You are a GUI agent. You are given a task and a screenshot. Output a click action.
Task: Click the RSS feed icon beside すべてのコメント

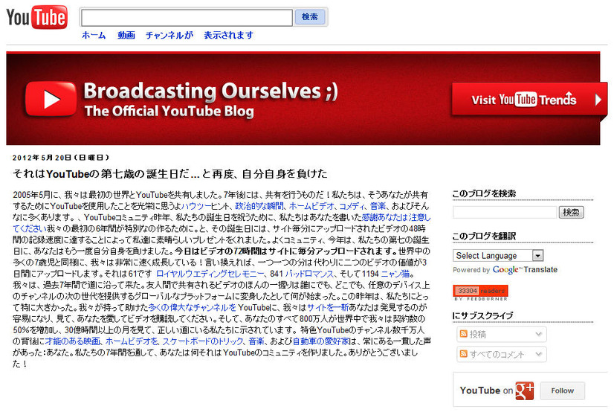pyautogui.click(x=464, y=354)
